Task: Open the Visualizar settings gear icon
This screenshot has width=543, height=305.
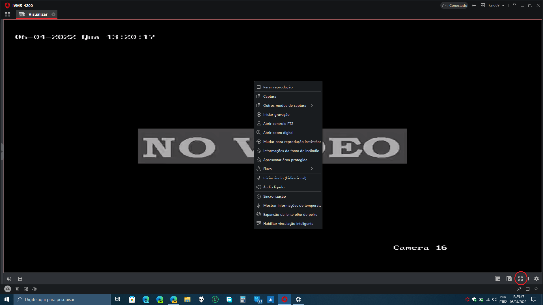Action: click(536, 279)
